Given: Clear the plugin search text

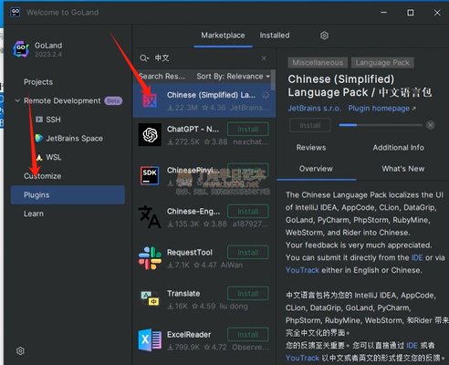Looking at the screenshot, I should pyautogui.click(x=264, y=58).
